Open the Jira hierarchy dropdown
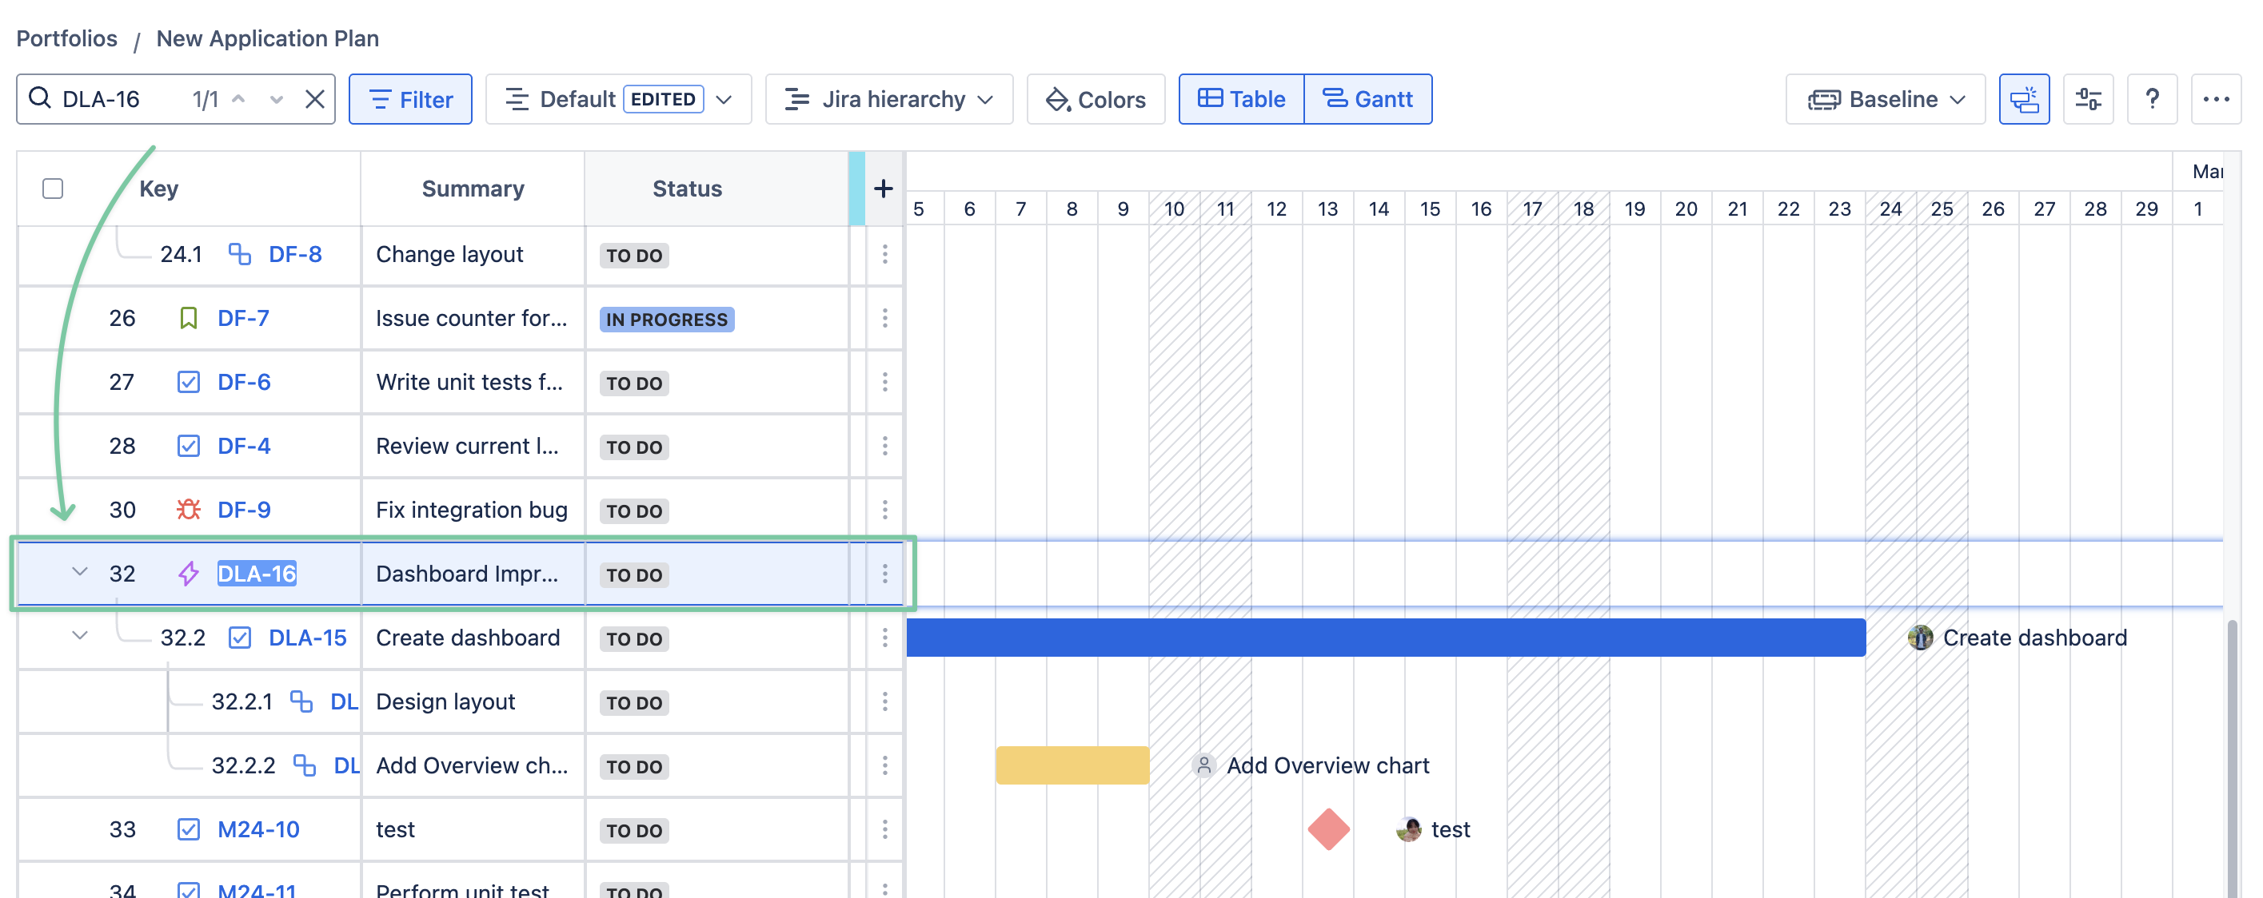Viewport: 2263px width, 898px height. click(x=888, y=99)
